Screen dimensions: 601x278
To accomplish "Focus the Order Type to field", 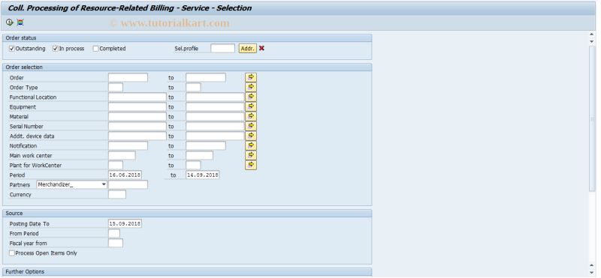I will (193, 88).
